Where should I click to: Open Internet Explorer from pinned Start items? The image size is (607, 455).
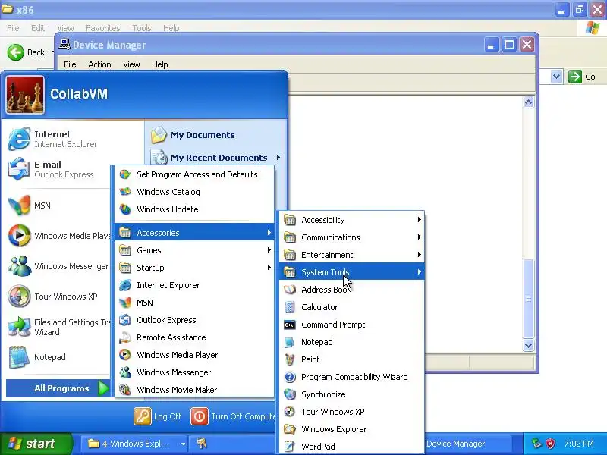(58, 139)
